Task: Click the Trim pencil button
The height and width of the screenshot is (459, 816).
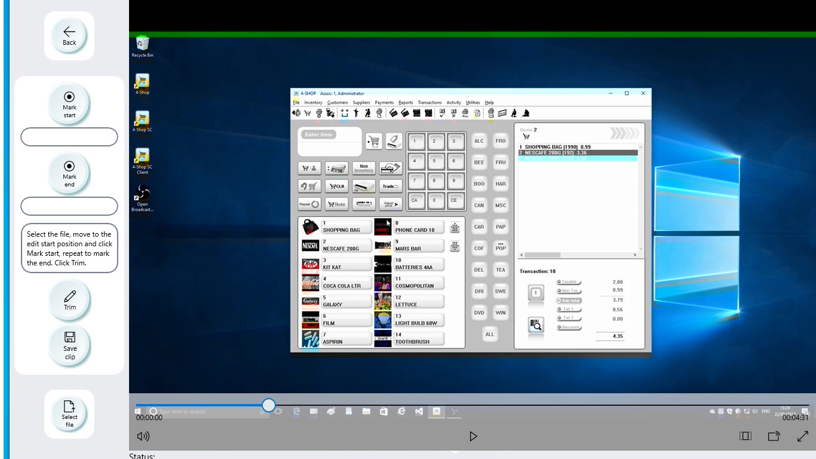Action: [x=70, y=300]
